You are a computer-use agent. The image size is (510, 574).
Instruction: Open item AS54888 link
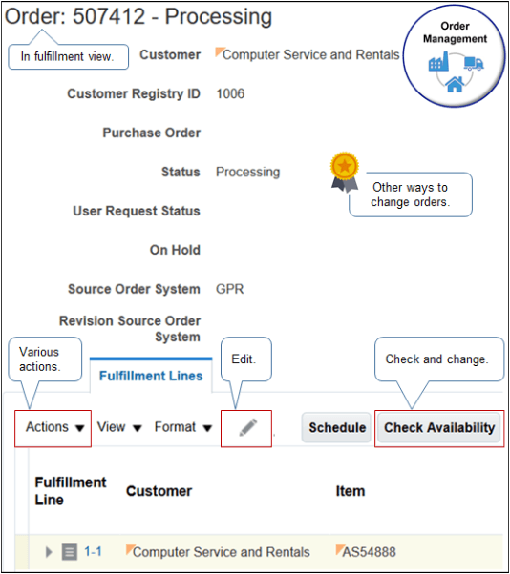pyautogui.click(x=370, y=552)
